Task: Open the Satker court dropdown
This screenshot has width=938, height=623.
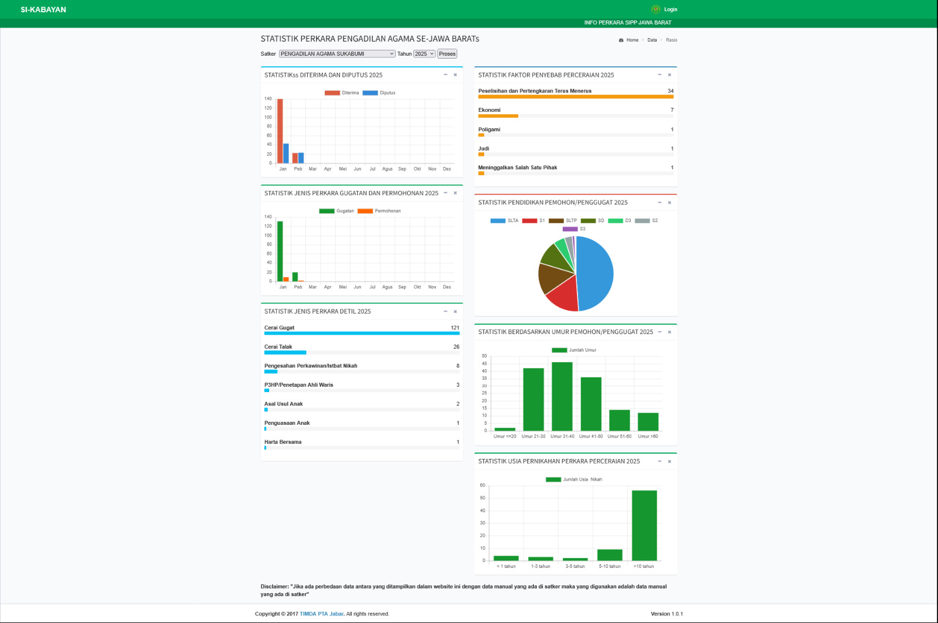Action: [x=337, y=54]
